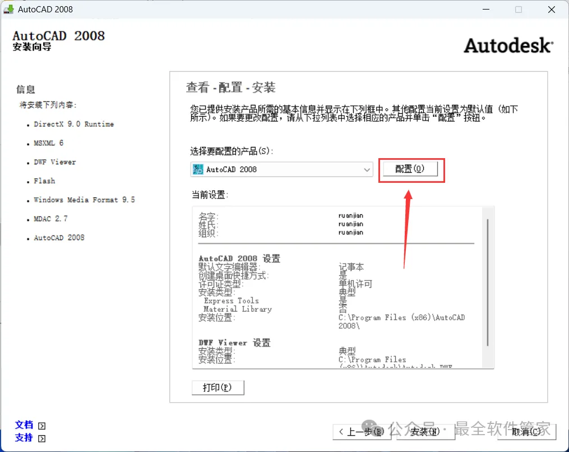The image size is (569, 452).
Task: Click the 名字 value ruanjian
Action: [x=350, y=216]
